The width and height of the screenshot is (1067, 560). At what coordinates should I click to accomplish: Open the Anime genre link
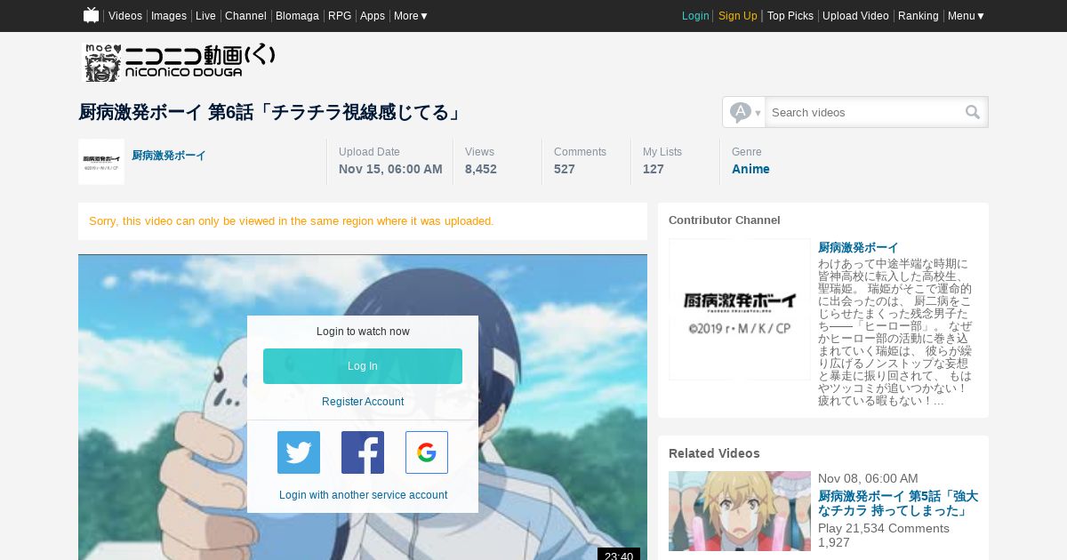coord(750,169)
